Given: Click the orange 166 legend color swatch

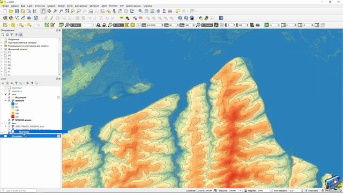Looking at the screenshot, I should point(13,114).
